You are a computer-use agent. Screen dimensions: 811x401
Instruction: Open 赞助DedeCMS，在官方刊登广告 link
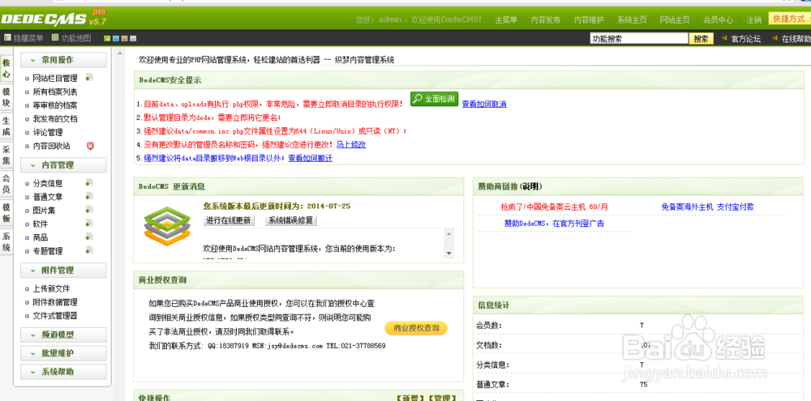[x=555, y=224]
